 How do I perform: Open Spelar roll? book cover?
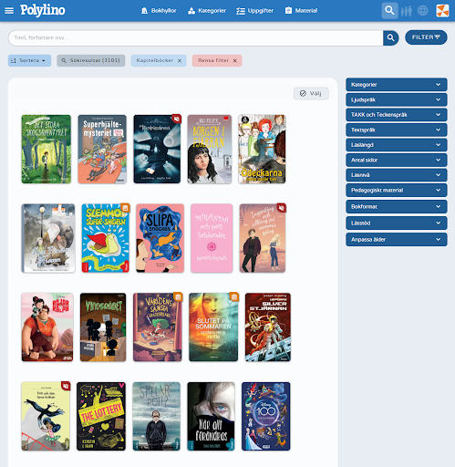[x=156, y=416]
